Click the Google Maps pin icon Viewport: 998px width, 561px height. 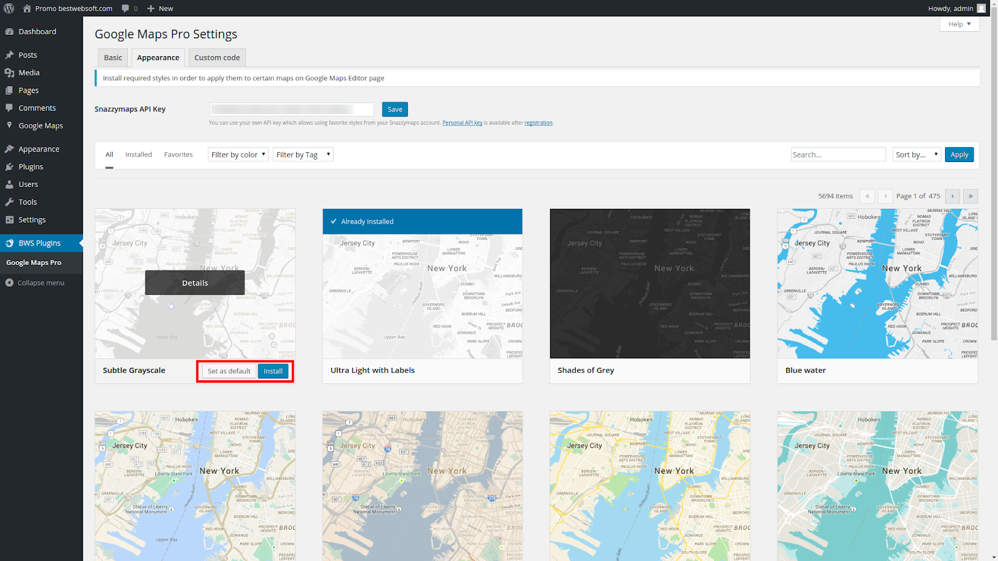point(9,125)
